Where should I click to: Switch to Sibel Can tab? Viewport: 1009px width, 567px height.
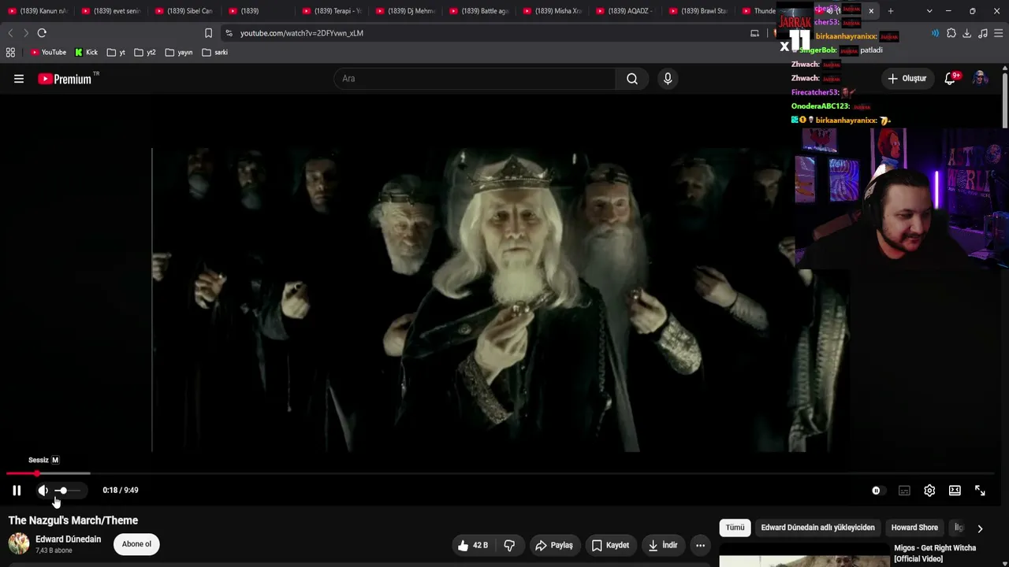click(185, 11)
